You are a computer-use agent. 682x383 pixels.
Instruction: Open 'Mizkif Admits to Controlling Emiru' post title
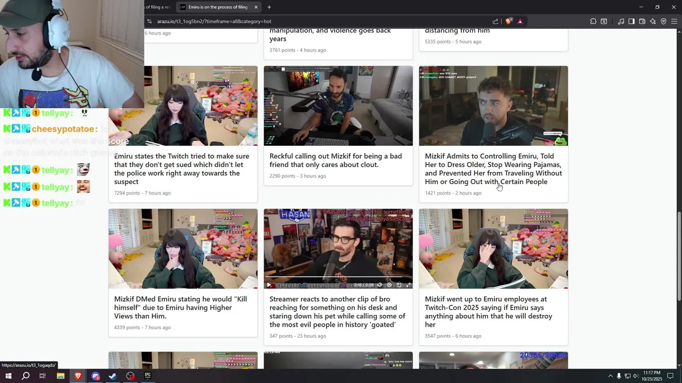(493, 169)
